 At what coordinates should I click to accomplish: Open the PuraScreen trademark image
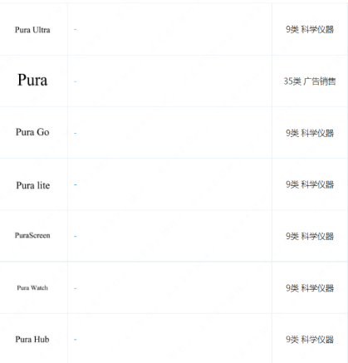[x=32, y=235]
